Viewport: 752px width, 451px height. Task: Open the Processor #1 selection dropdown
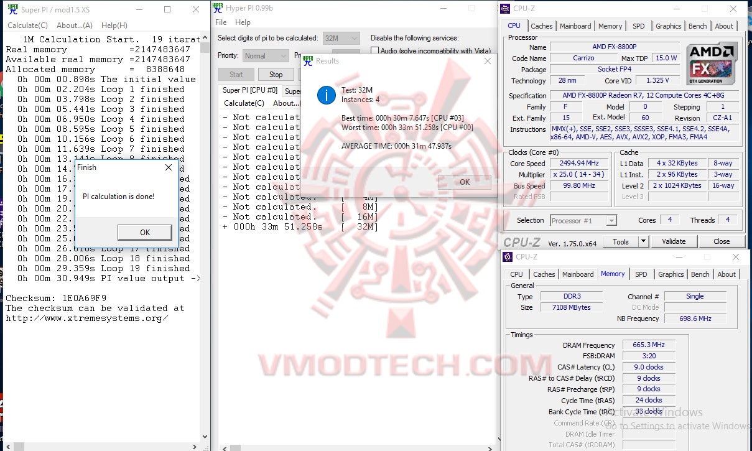(583, 220)
